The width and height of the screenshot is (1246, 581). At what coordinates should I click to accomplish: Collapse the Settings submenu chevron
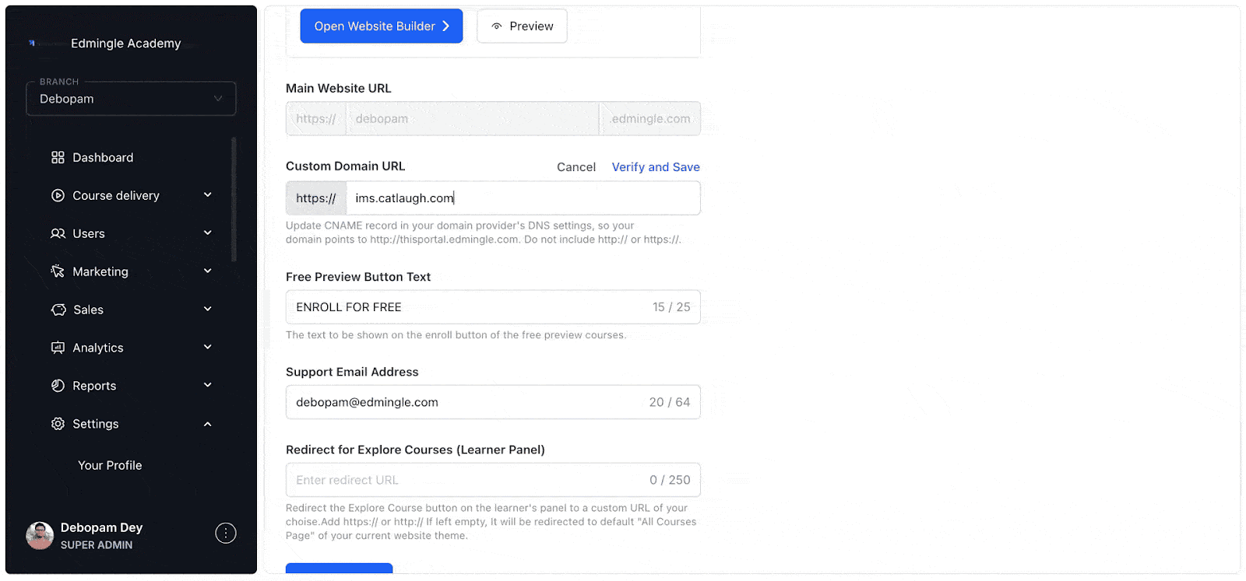coord(208,424)
